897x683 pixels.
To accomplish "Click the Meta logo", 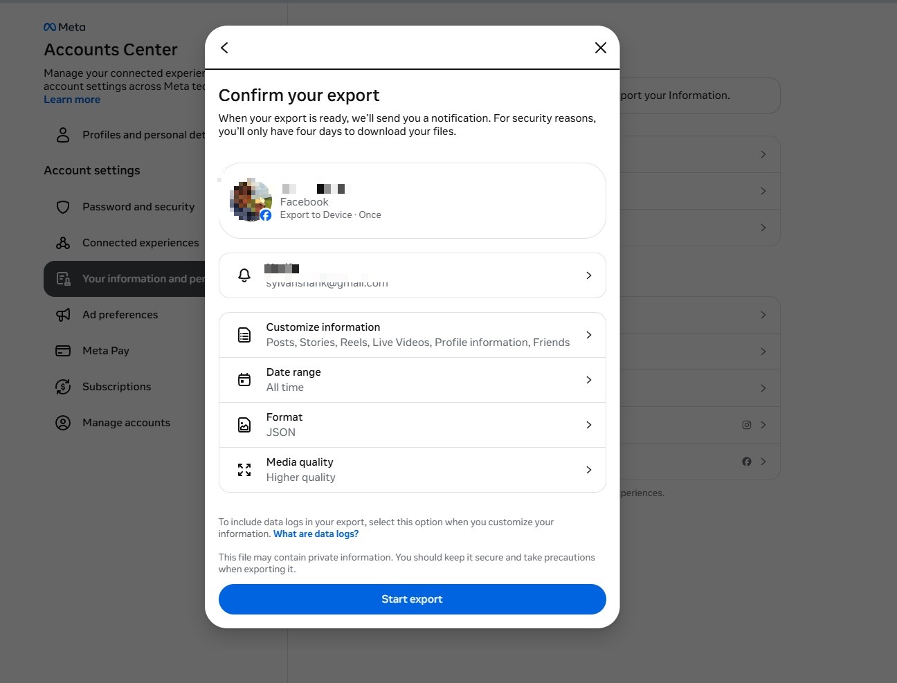I will point(64,27).
